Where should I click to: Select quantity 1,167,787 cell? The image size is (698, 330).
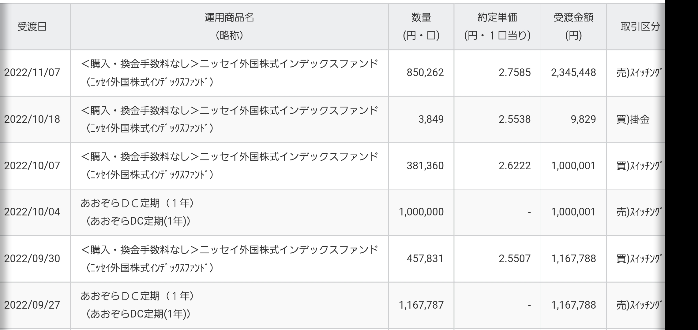pyautogui.click(x=421, y=305)
